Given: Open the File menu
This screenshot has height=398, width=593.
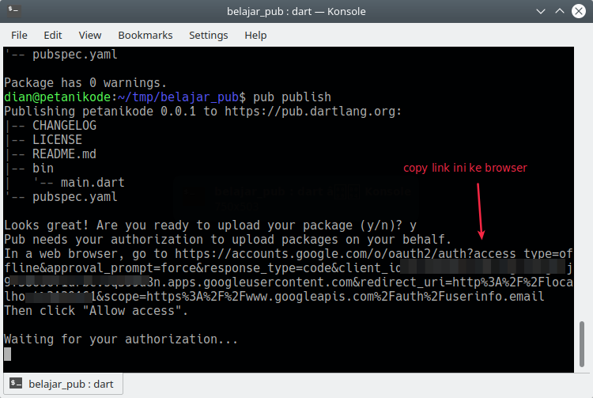Looking at the screenshot, I should (x=19, y=35).
